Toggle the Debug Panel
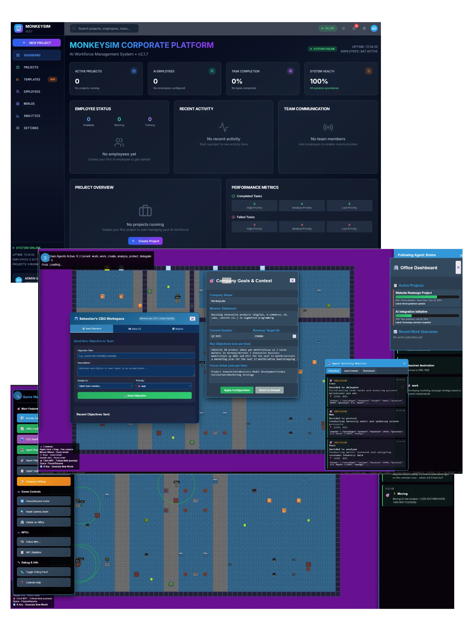This screenshot has width=473, height=631. (44, 572)
